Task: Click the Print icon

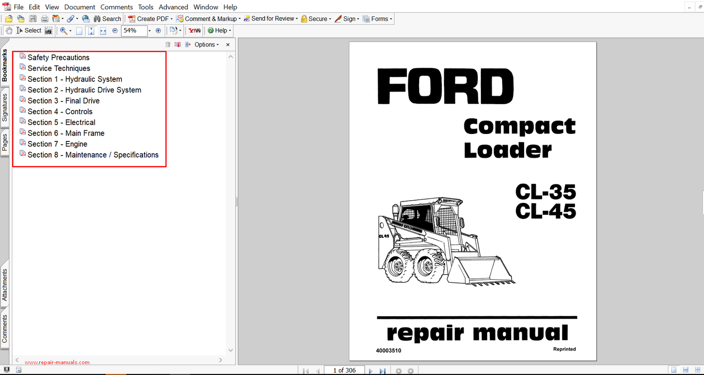Action: coord(44,19)
